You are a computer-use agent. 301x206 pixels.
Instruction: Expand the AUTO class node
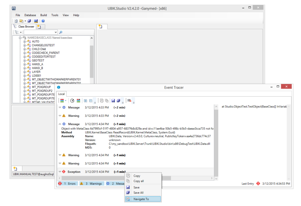pos(24,42)
